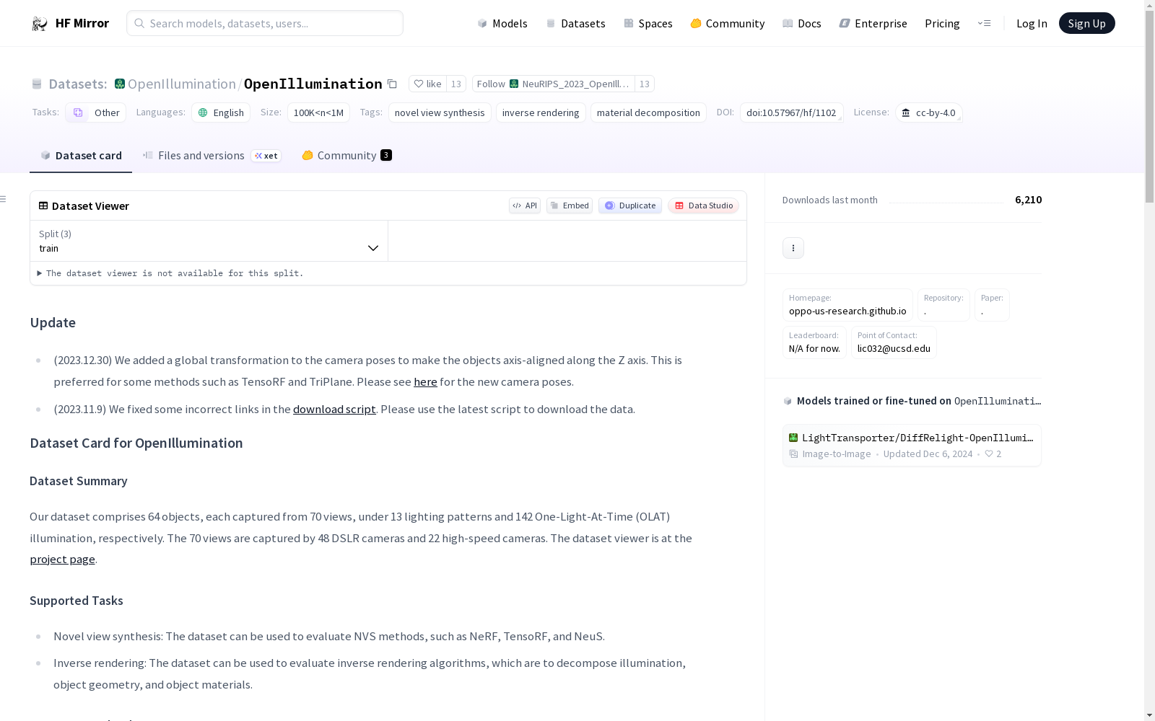Open the Docs menu item

(x=802, y=23)
